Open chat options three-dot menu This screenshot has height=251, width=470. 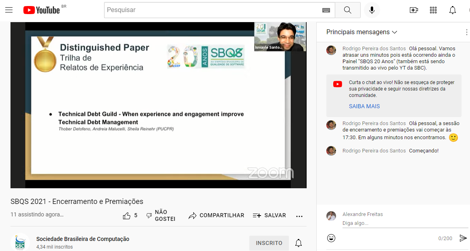(x=466, y=32)
